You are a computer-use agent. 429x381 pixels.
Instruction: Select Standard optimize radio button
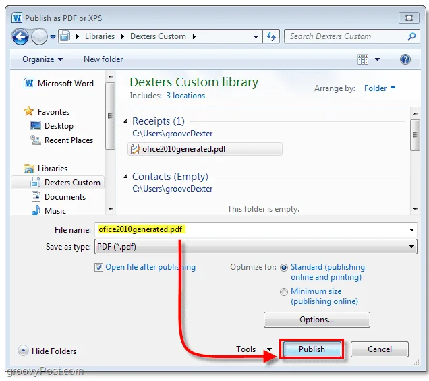click(x=284, y=268)
